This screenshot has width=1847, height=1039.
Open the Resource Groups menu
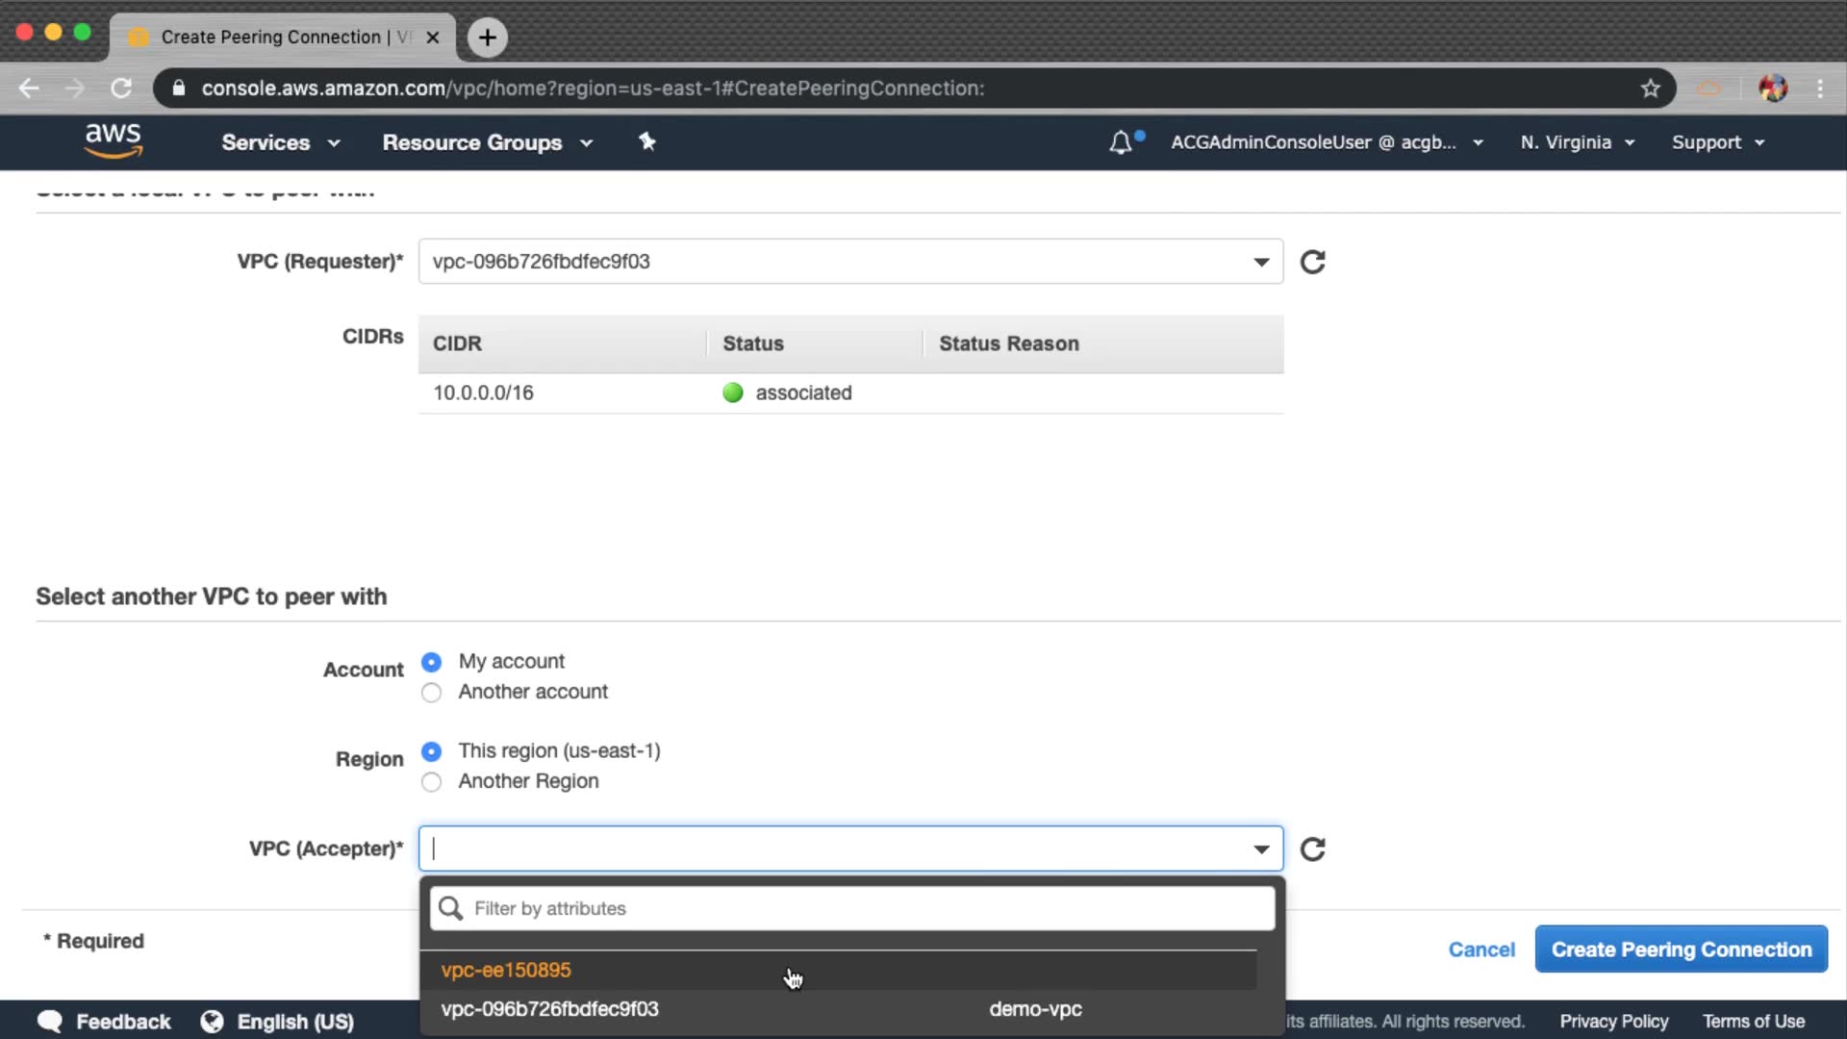click(x=487, y=142)
